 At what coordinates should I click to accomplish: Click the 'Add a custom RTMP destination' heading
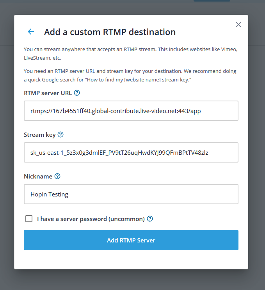coord(110,32)
